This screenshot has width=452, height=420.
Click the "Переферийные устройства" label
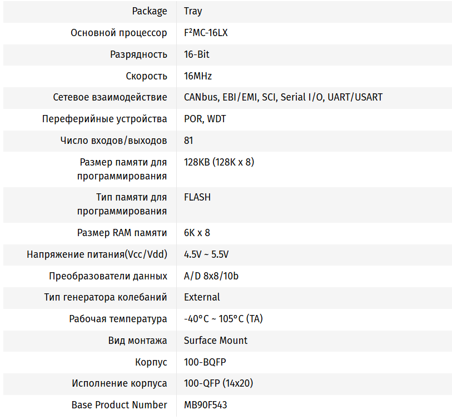(x=105, y=119)
